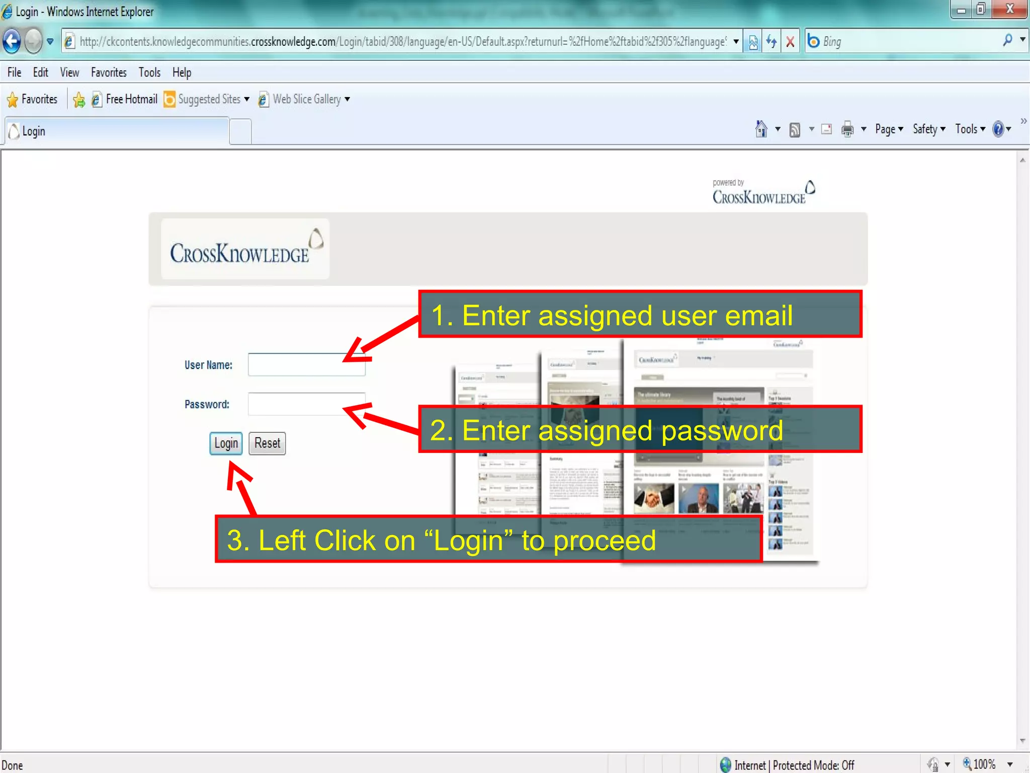Open the Help menu
This screenshot has height=773, width=1030.
tap(182, 72)
